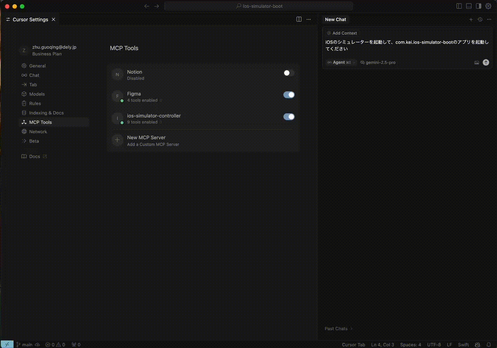Go forward with the right arrow
Image resolution: width=497 pixels, height=348 pixels.
156,6
